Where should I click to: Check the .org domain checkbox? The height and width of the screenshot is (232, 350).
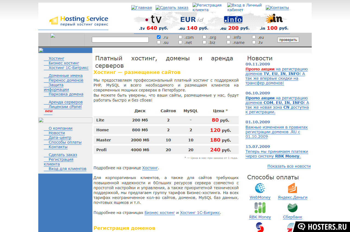[x=205, y=37]
